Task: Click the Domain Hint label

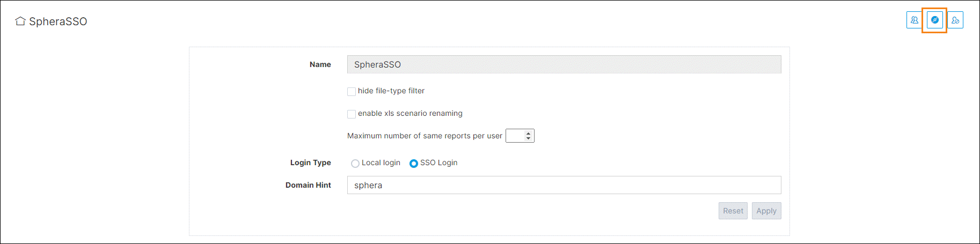Action: (308, 185)
